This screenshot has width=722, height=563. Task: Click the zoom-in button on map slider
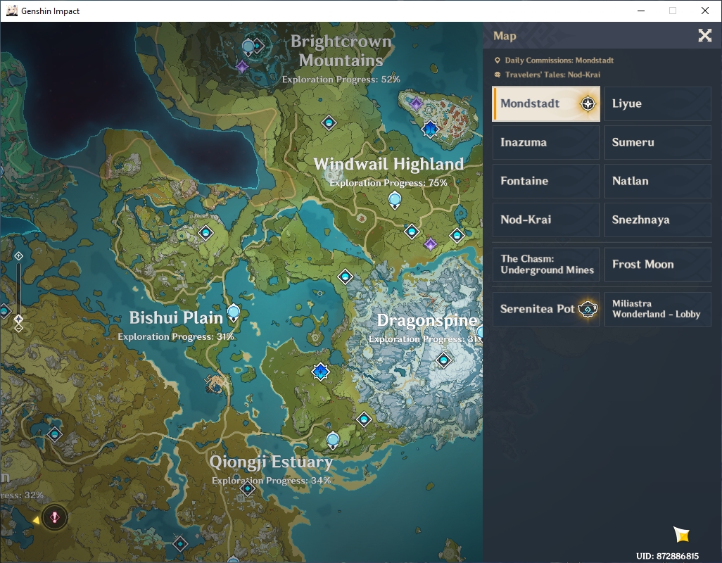pos(18,256)
